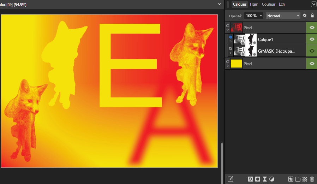Hide the yellow Pixel layer
The image size is (317, 184).
[x=312, y=64]
